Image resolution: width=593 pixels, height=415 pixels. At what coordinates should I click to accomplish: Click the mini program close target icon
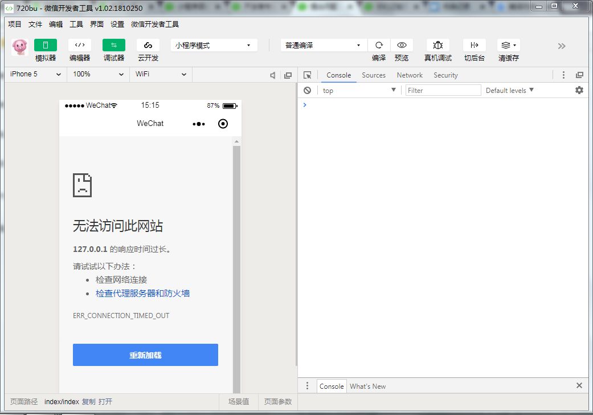click(x=223, y=124)
